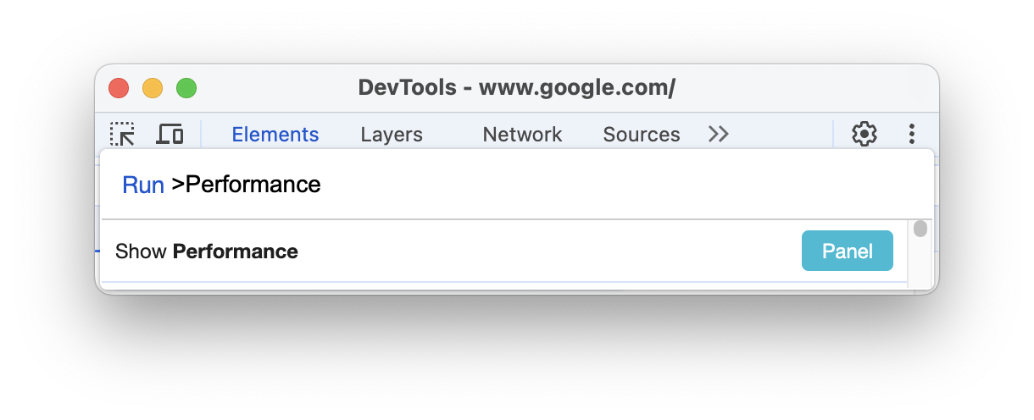Screen dimensions: 1034x420
Task: Select the Network tab
Action: pyautogui.click(x=522, y=135)
